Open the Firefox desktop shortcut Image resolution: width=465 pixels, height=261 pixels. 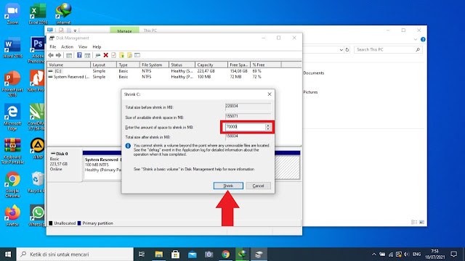(12, 216)
